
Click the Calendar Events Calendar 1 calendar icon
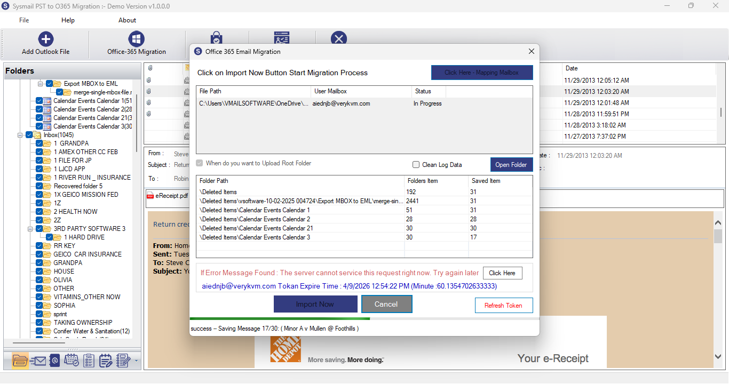47,101
